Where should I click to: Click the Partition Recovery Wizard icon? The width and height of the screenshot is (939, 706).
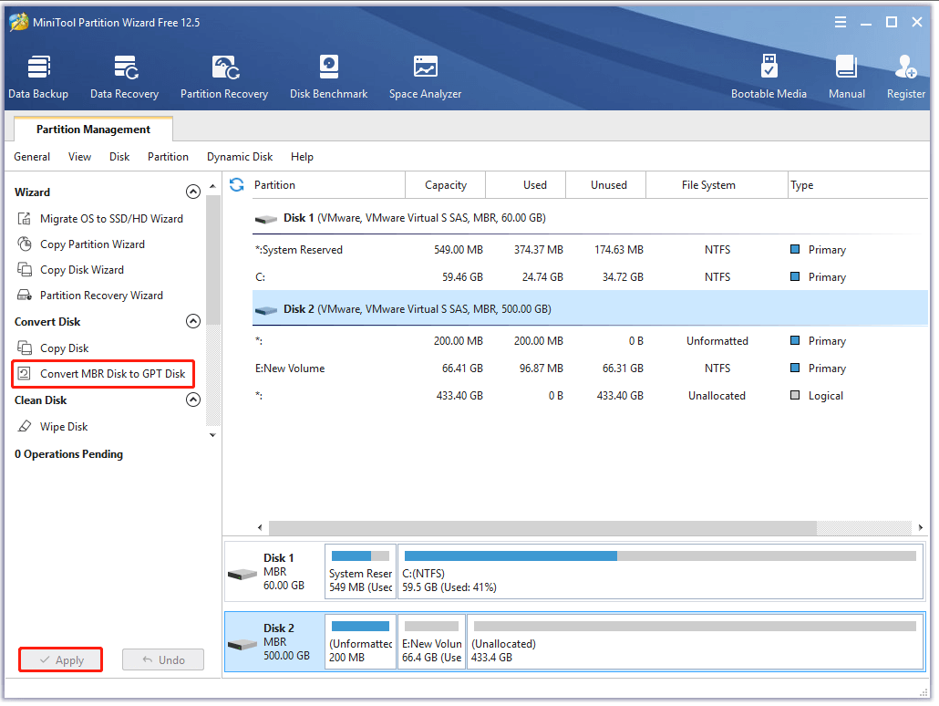[x=24, y=295]
